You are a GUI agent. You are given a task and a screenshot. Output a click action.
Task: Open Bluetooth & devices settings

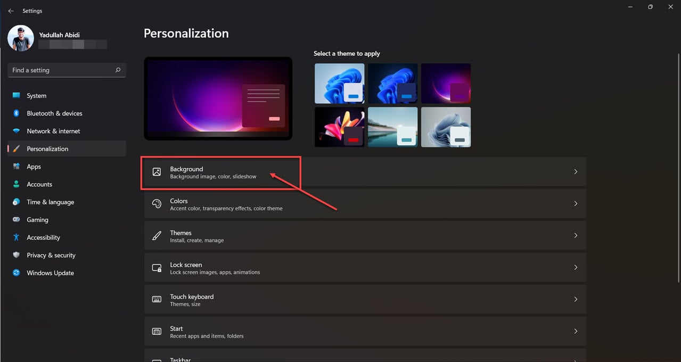(54, 113)
